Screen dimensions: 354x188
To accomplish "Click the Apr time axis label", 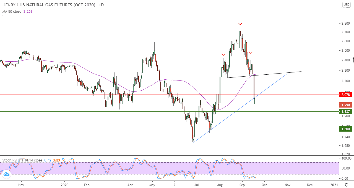I will 130,184.
